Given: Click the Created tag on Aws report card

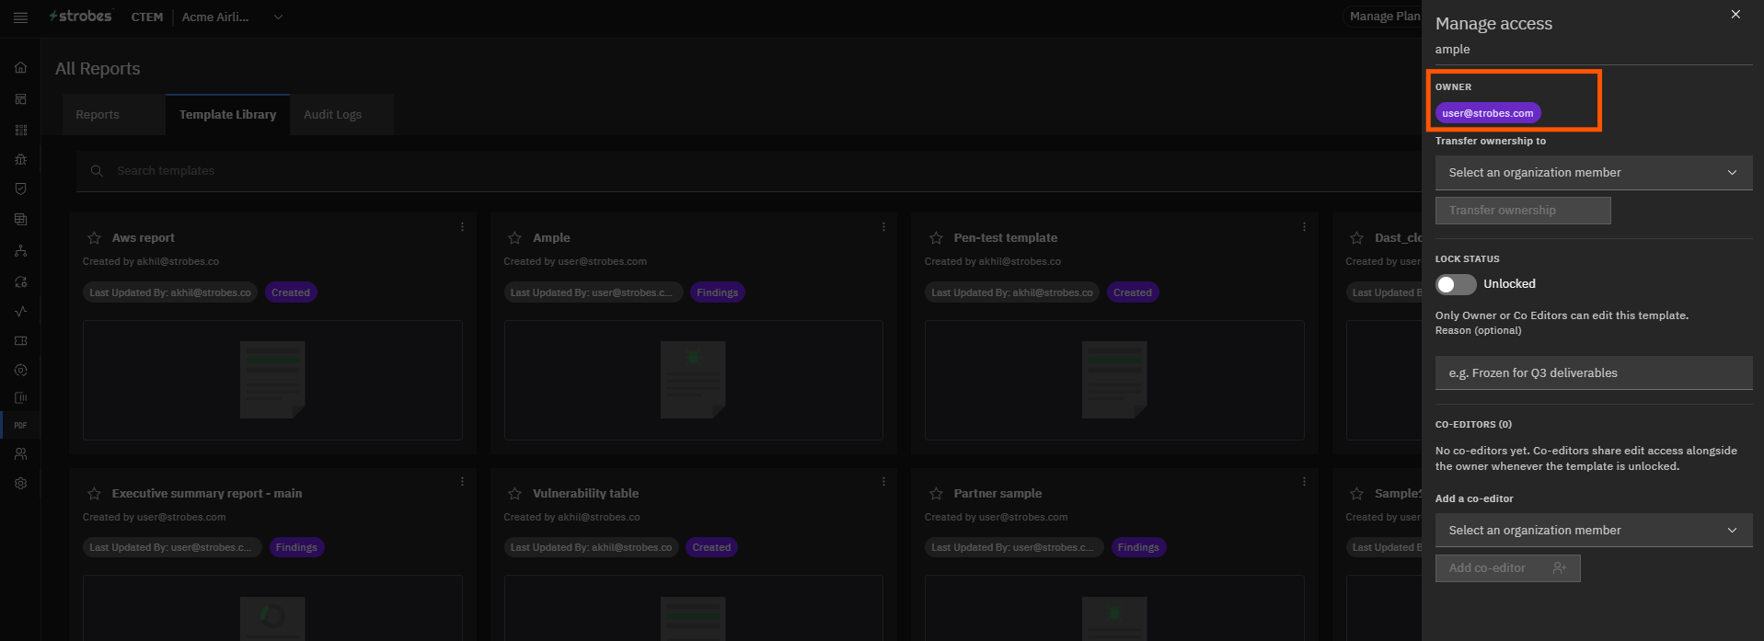Looking at the screenshot, I should 291,292.
